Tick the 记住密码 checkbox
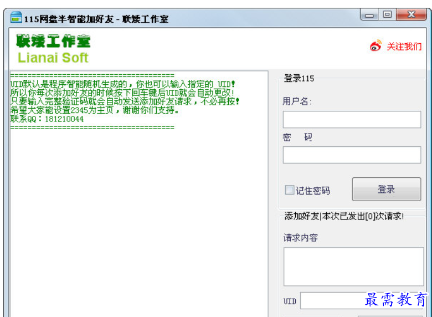Image resolution: width=432 pixels, height=317 pixels. tap(289, 190)
